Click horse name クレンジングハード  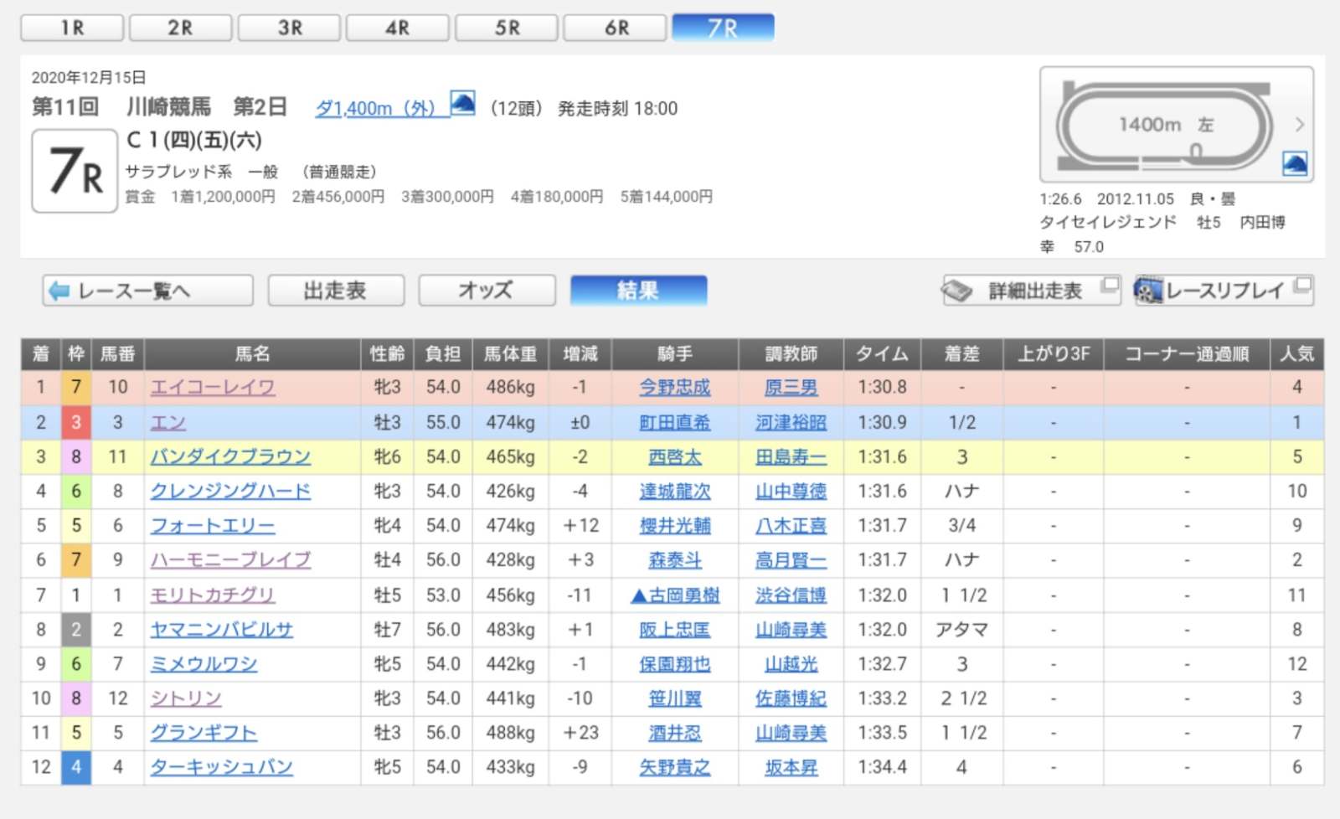[230, 492]
